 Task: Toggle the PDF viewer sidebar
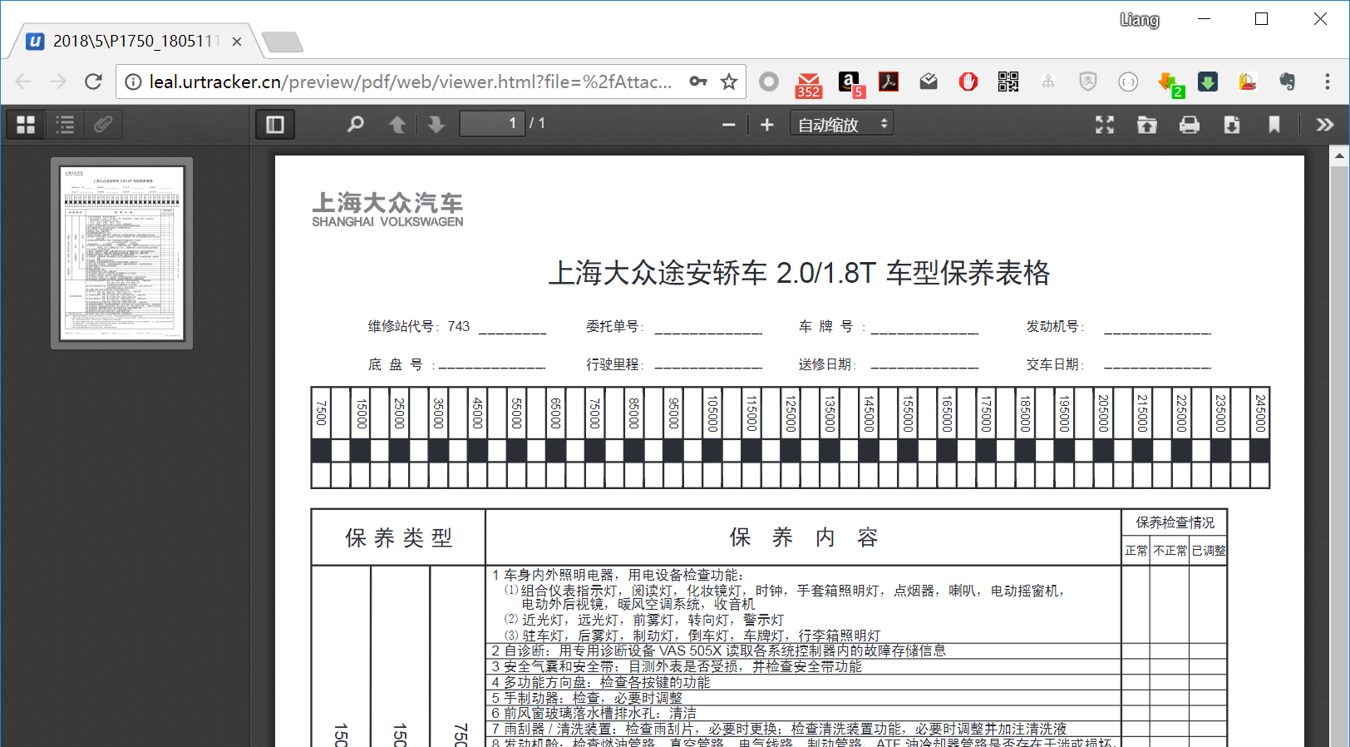coord(275,125)
